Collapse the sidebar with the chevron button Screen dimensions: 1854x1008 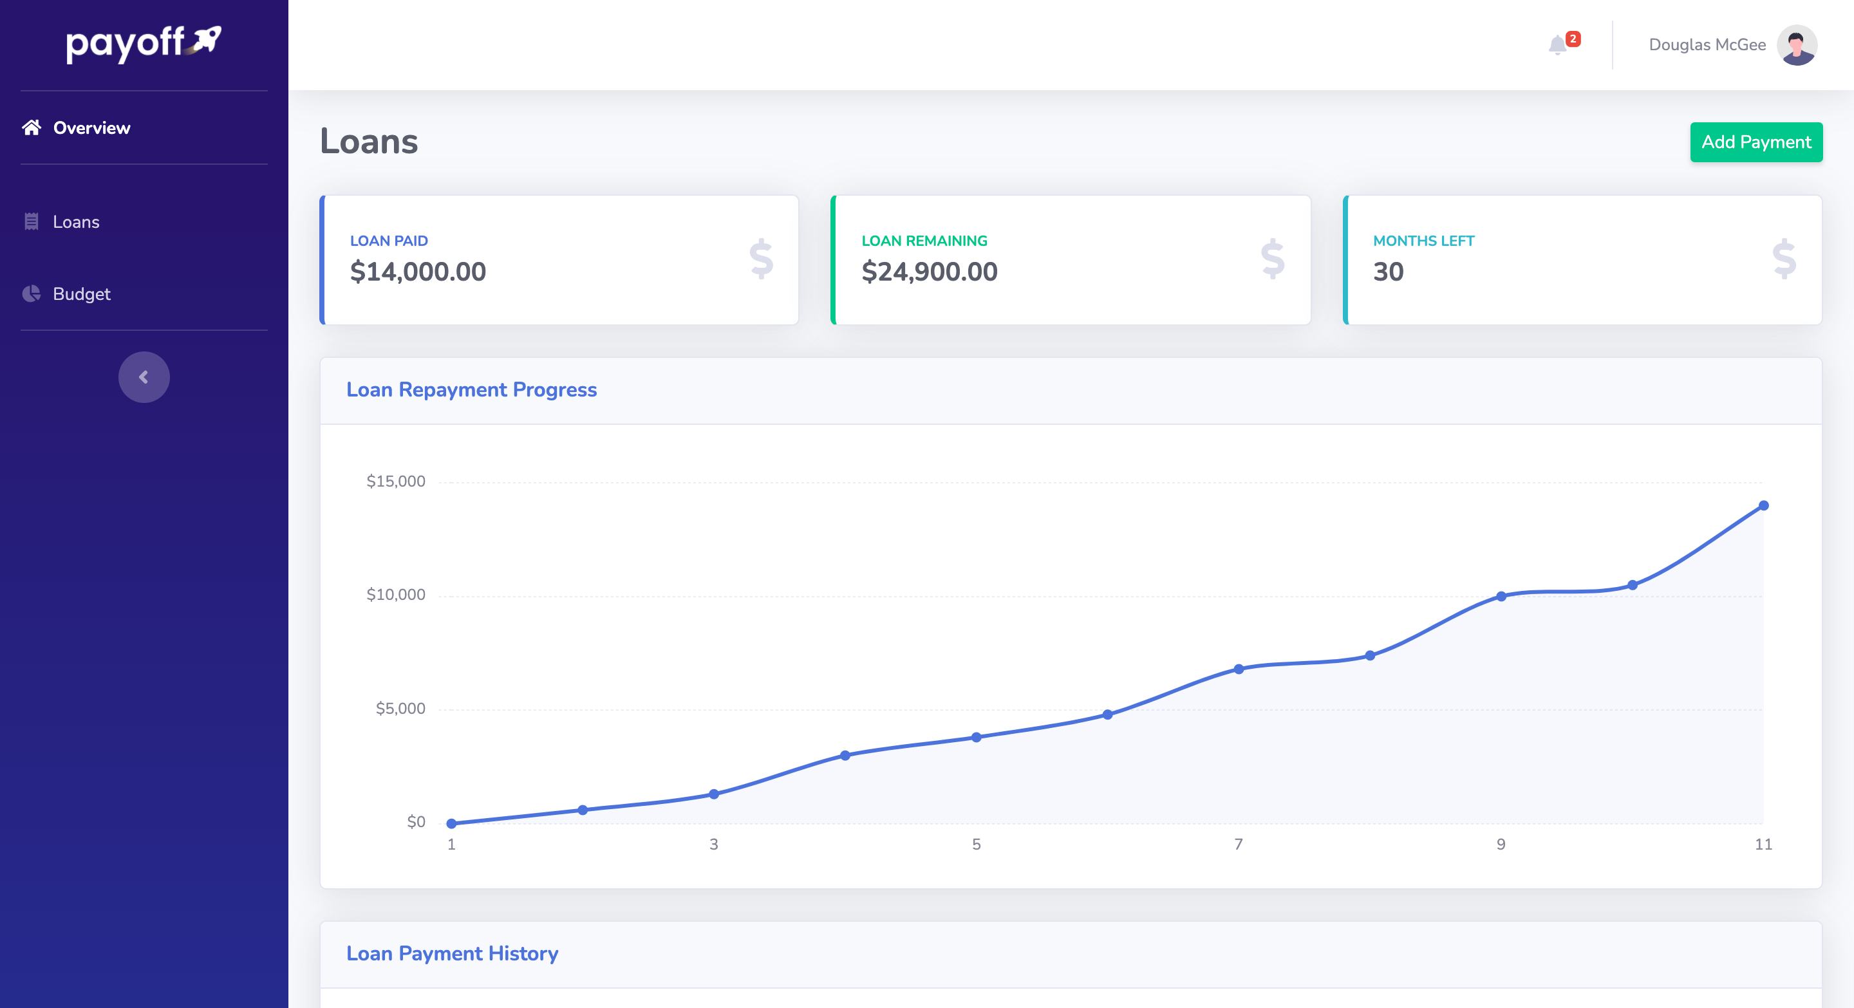coord(144,377)
